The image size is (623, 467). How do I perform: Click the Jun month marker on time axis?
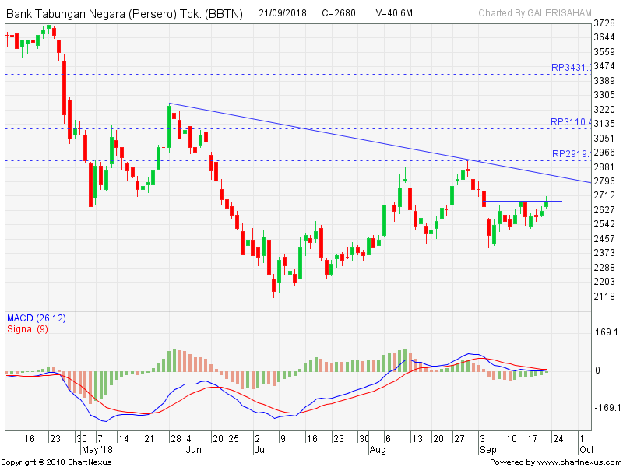click(192, 449)
